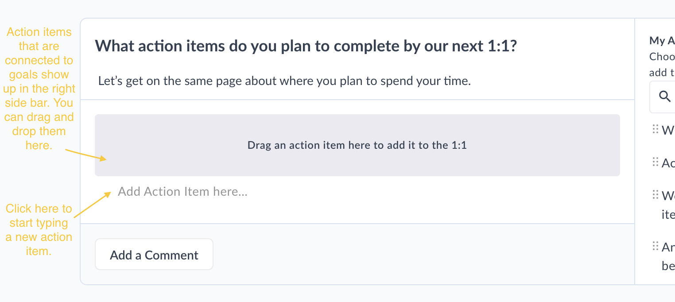Click the search magnifier icon in sidebar
Image resolution: width=675 pixels, height=302 pixels.
tap(665, 96)
